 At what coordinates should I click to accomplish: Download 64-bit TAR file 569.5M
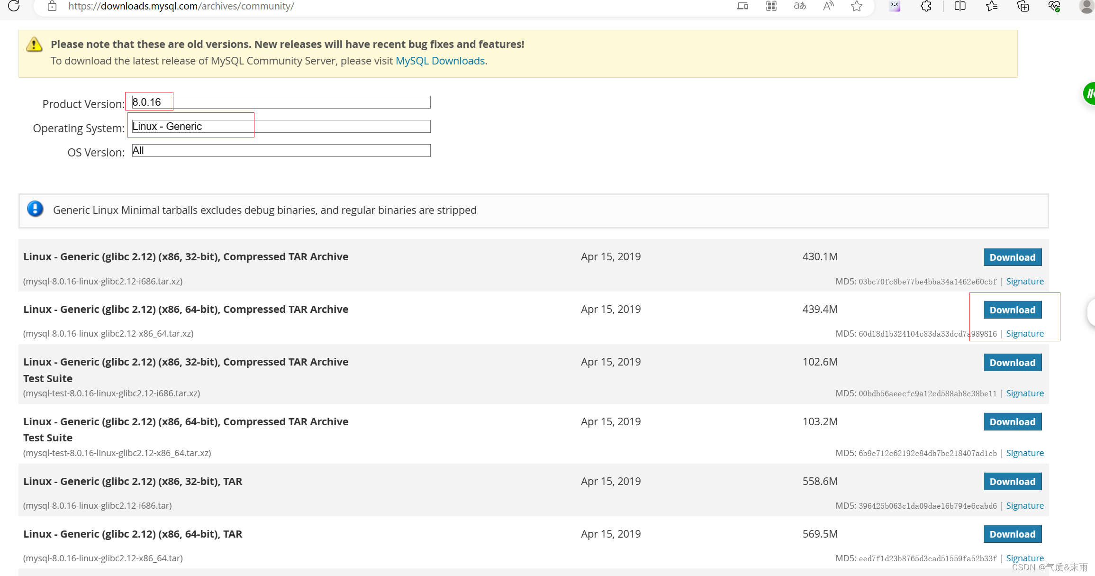1012,534
